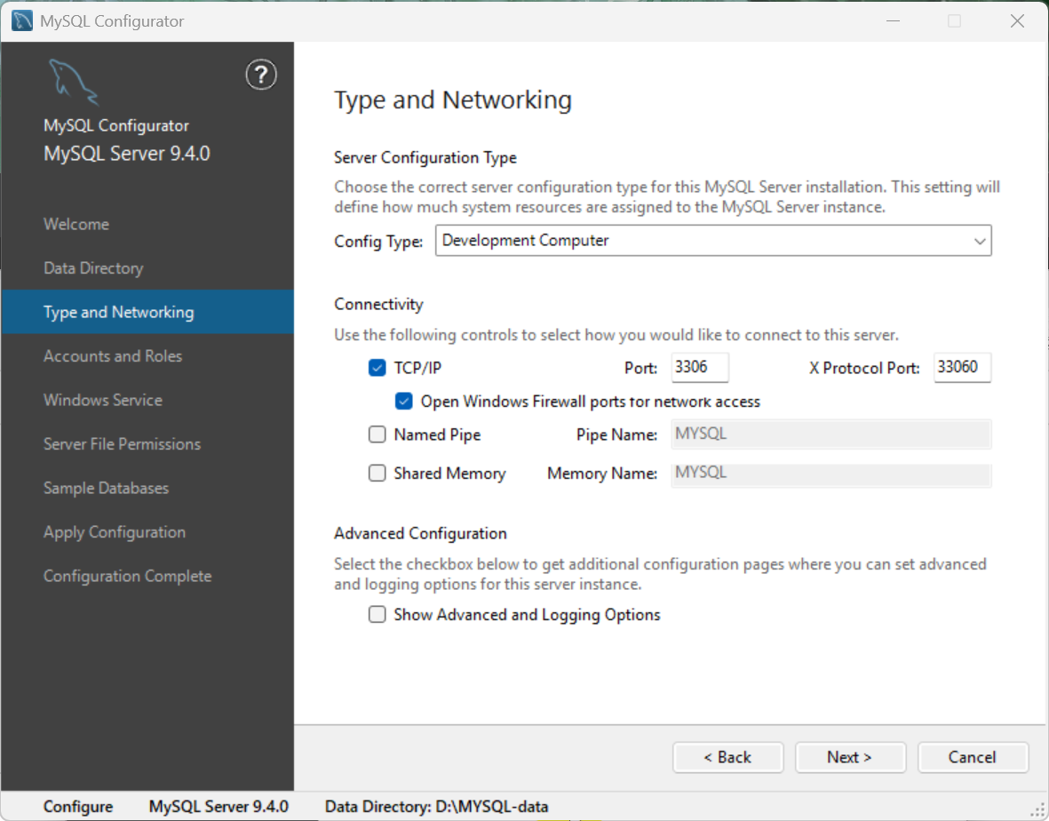Viewport: 1049px width, 821px height.
Task: Close the MySQL Configurator window
Action: tap(1018, 20)
